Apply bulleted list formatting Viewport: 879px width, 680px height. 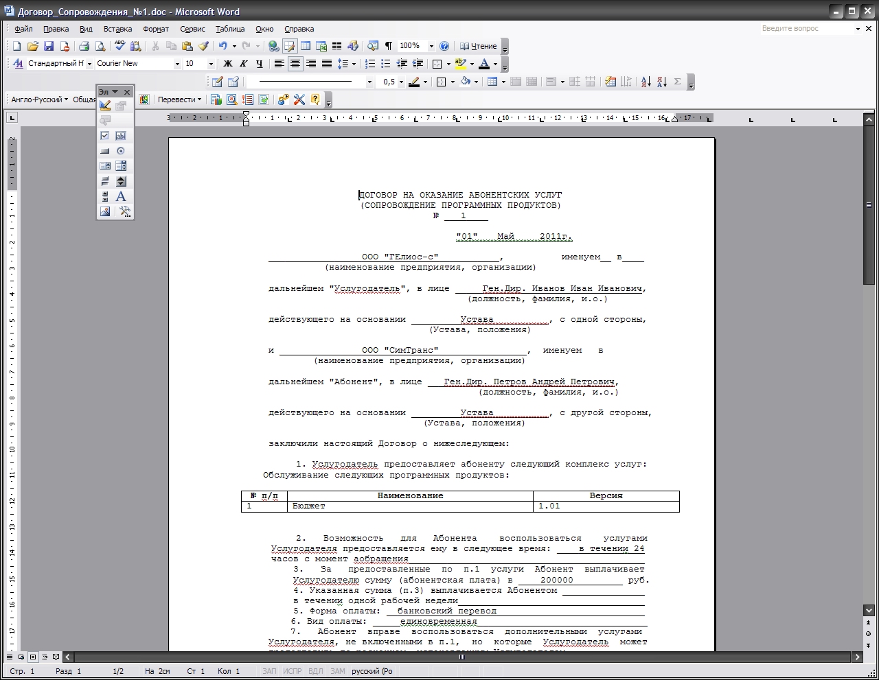pyautogui.click(x=386, y=63)
